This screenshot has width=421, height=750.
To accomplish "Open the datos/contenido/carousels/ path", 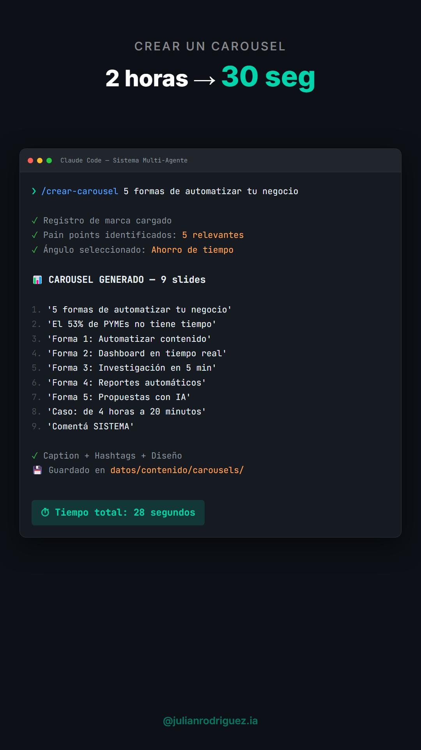I will tap(177, 470).
